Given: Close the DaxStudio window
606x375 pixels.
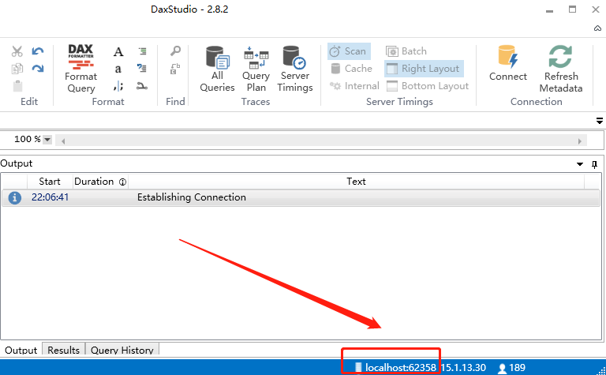Looking at the screenshot, I should [x=596, y=9].
